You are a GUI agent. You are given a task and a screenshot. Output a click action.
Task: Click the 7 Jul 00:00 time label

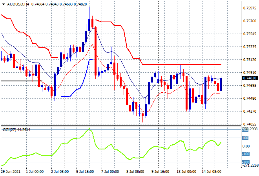[x=110, y=171]
